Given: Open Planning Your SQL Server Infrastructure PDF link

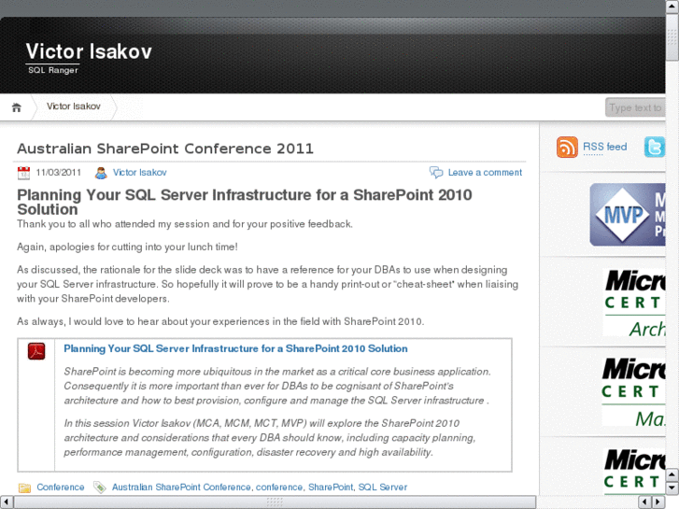Looking at the screenshot, I should pyautogui.click(x=235, y=348).
